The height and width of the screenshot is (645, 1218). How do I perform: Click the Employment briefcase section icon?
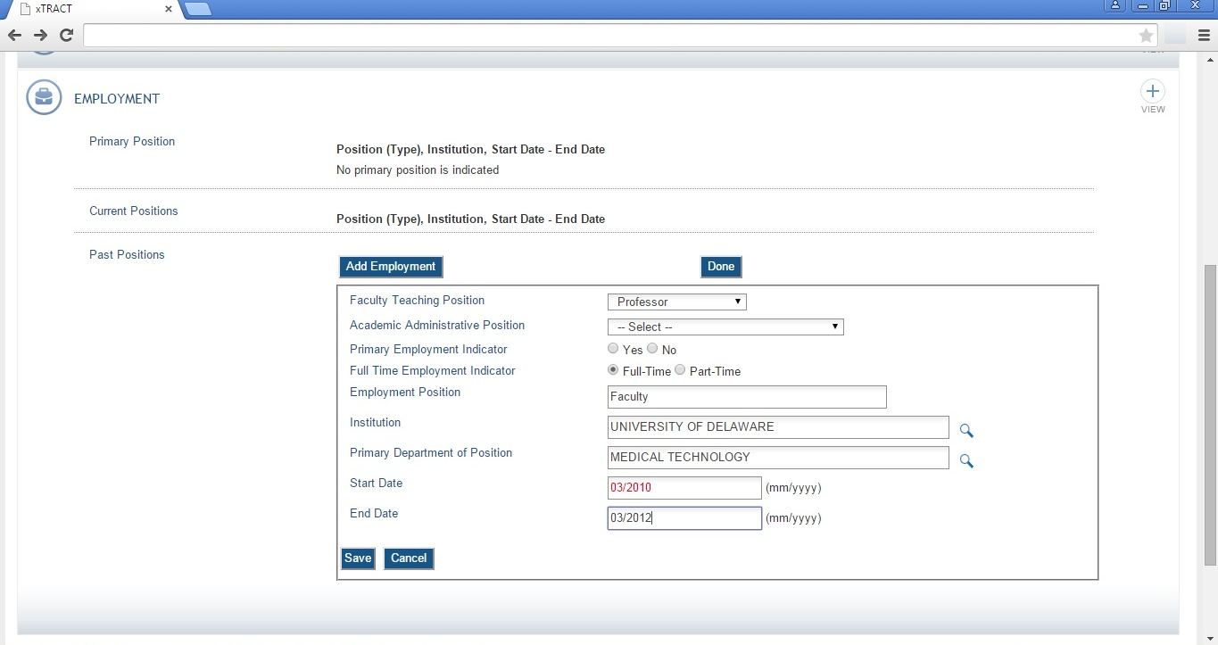coord(44,98)
